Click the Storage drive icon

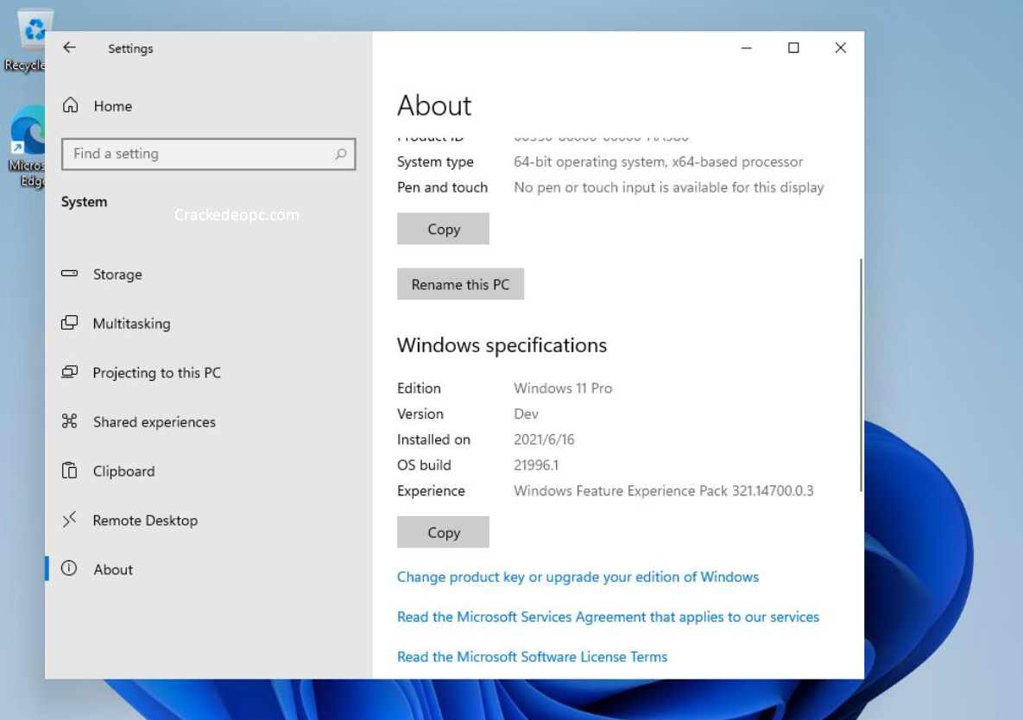pos(69,274)
